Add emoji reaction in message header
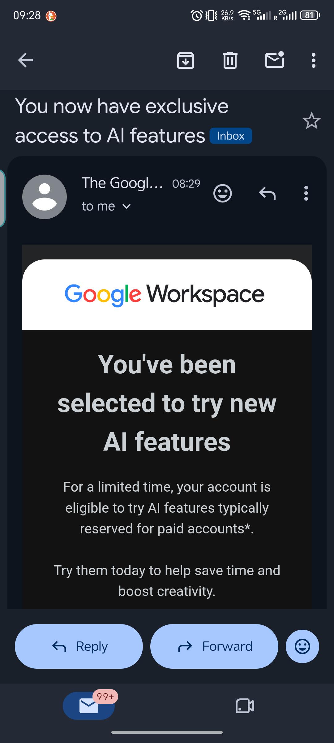 (222, 193)
